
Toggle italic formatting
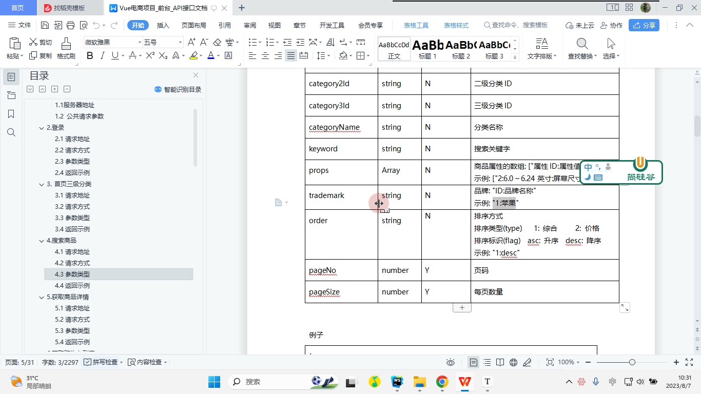coord(102,55)
